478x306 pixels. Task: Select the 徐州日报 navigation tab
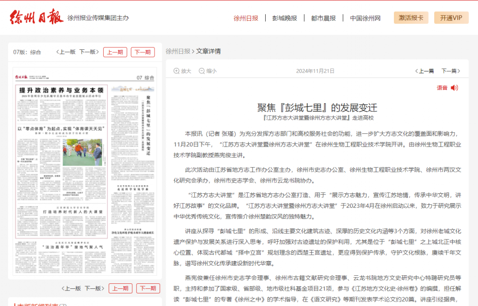[246, 18]
